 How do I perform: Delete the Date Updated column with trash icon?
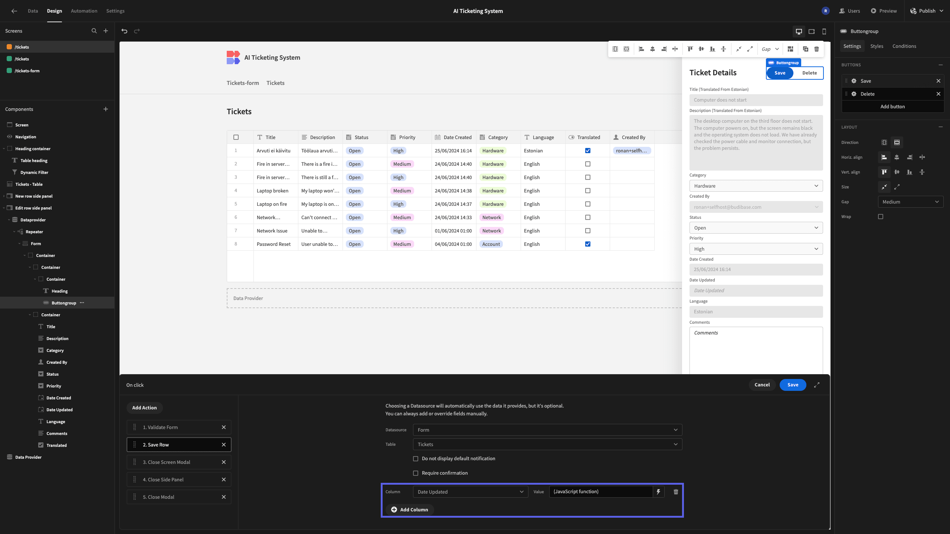click(x=676, y=492)
